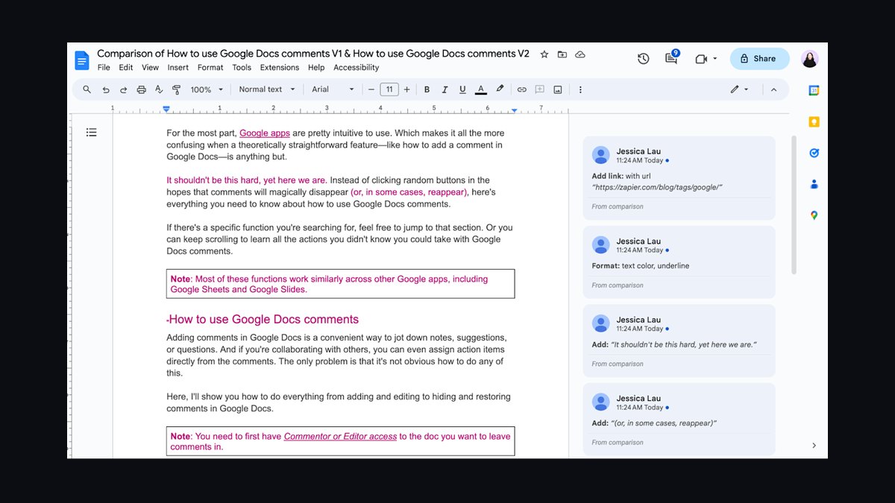895x503 pixels.
Task: Add a comment from toolbar
Action: pyautogui.click(x=540, y=89)
